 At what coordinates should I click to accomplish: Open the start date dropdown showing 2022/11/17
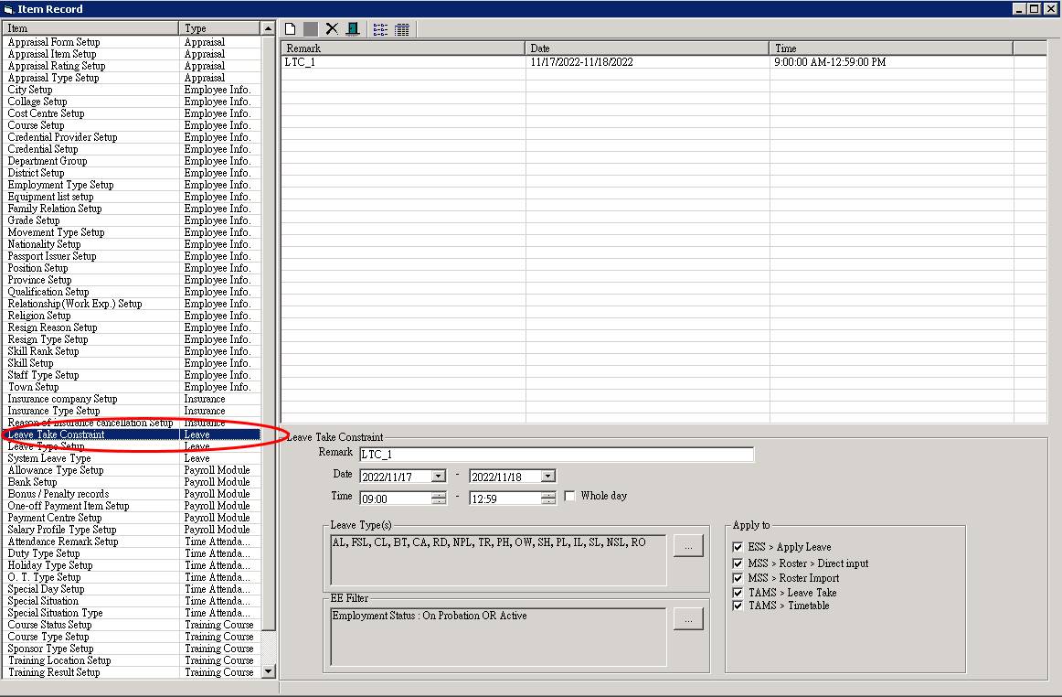coord(436,476)
